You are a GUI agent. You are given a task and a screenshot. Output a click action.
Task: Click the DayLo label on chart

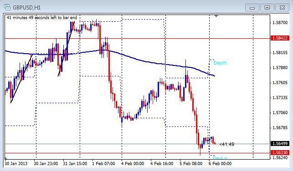(x=220, y=158)
